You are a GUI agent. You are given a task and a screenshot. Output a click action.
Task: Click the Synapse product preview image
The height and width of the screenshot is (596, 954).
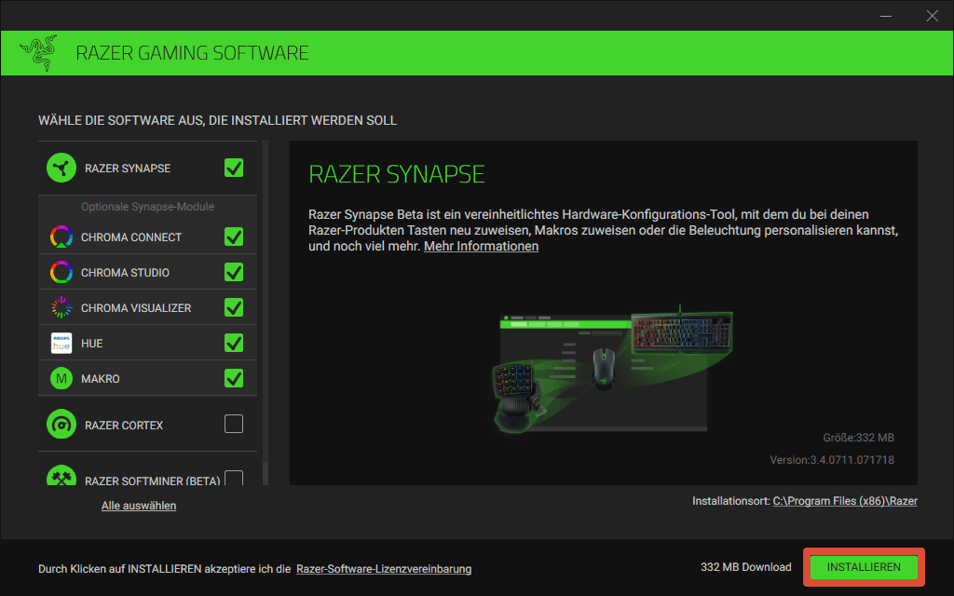point(613,369)
